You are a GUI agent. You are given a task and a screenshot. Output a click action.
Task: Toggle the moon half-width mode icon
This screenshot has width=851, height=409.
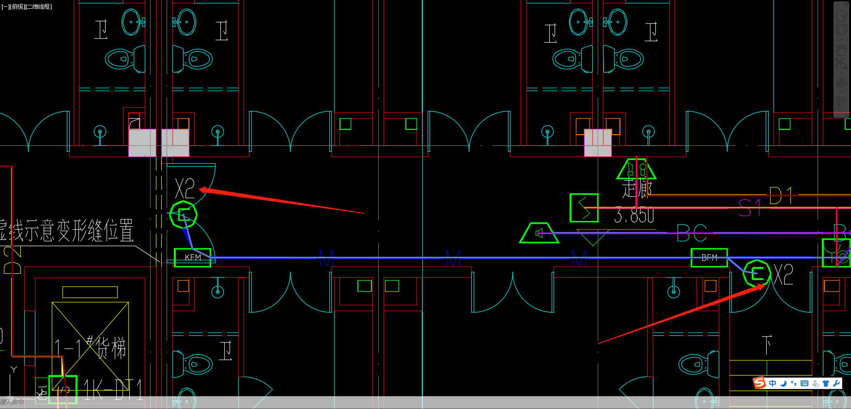pos(783,383)
